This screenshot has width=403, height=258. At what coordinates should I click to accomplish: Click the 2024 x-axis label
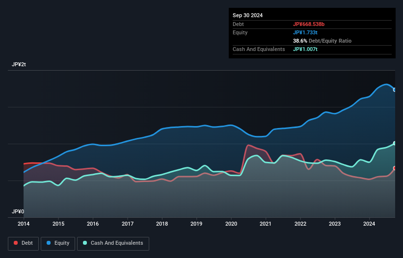pos(369,224)
